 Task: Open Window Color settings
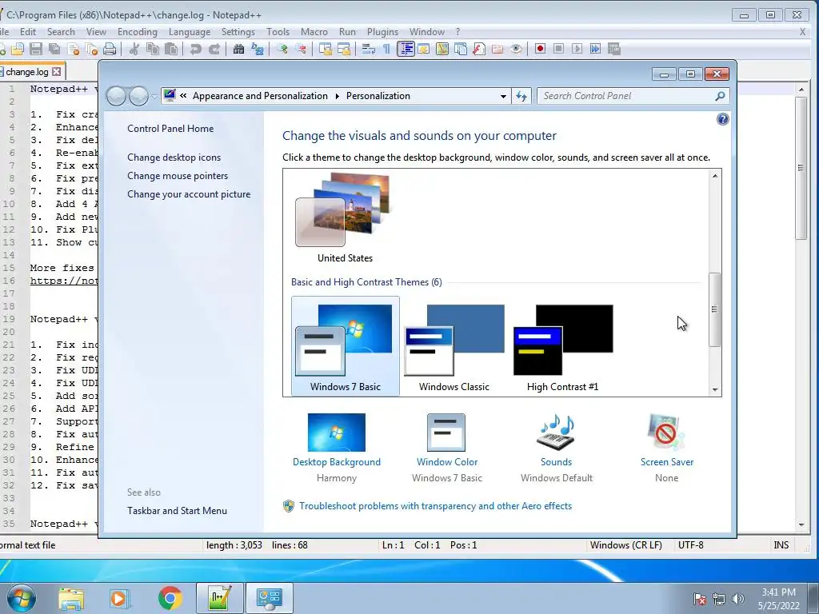446,448
